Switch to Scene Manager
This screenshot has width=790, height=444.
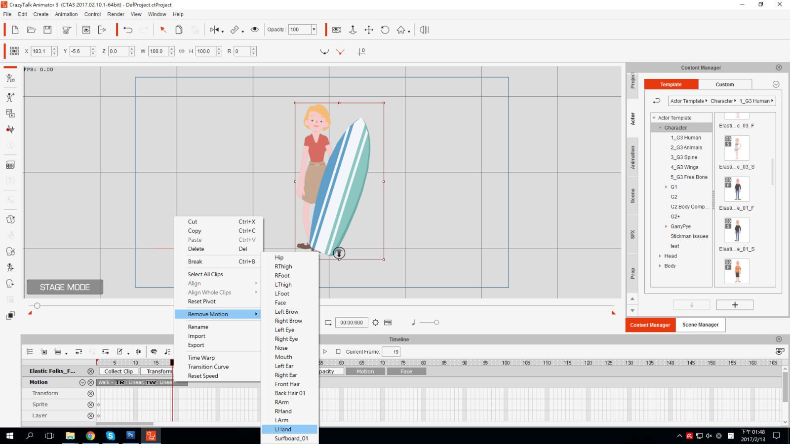click(700, 325)
